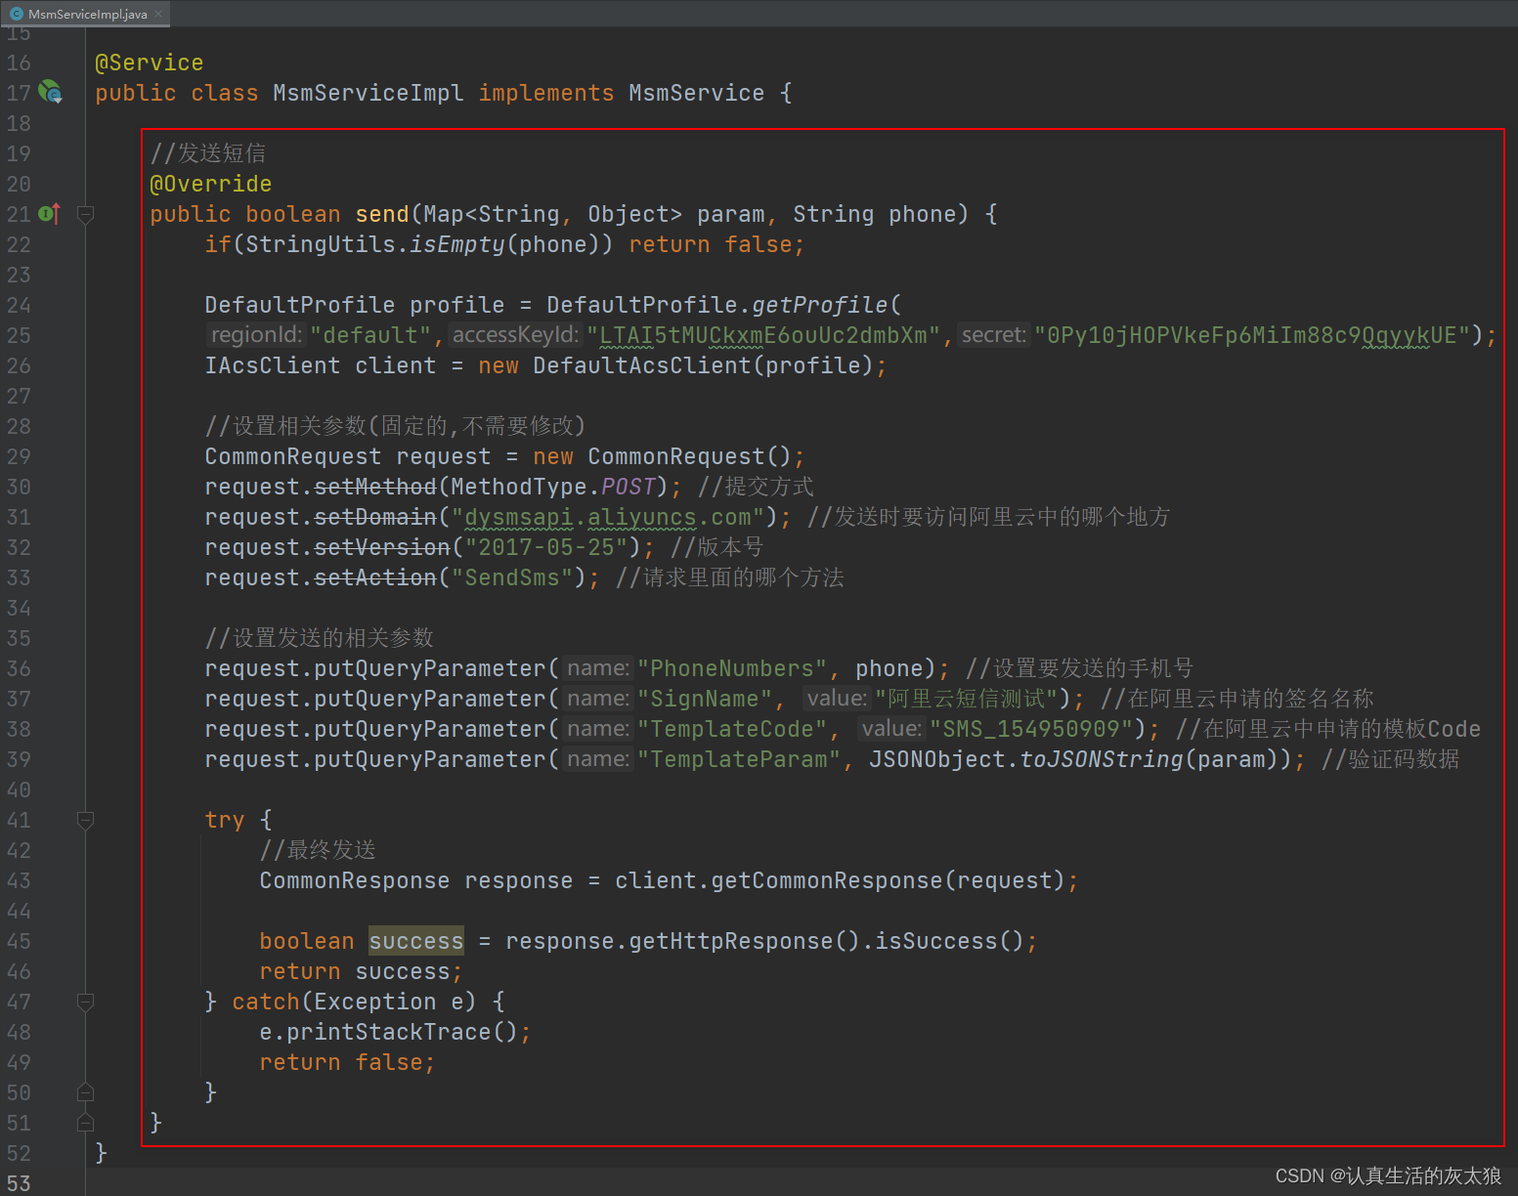Click the MsmService interface name
1518x1196 pixels.
(697, 93)
